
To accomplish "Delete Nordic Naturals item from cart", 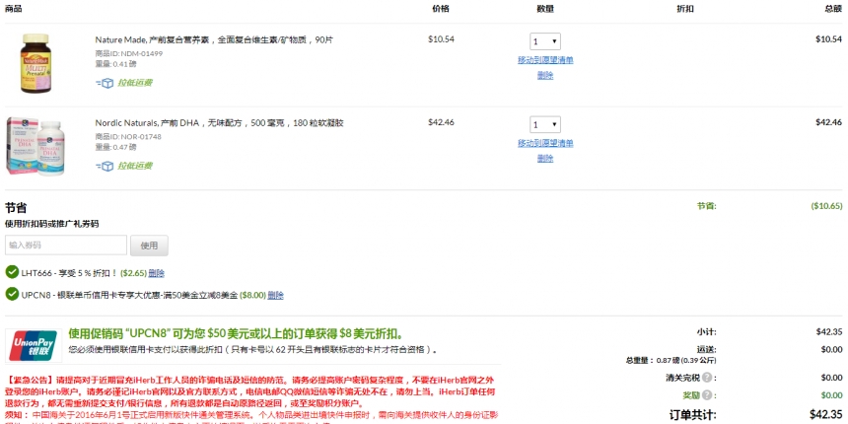I will (545, 159).
